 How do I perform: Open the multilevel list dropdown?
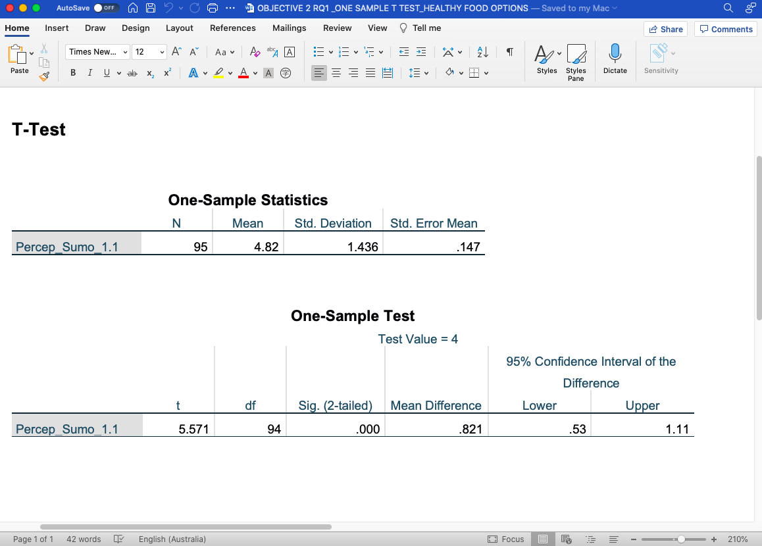tap(381, 52)
